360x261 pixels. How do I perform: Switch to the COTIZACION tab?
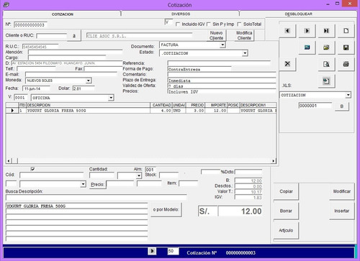[x=63, y=14]
